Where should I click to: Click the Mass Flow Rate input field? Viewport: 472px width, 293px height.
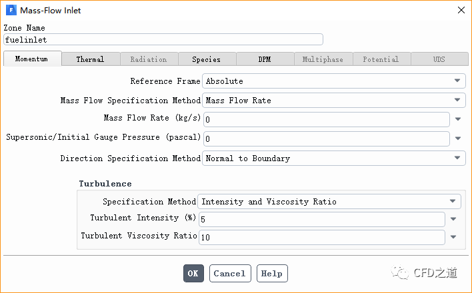pyautogui.click(x=327, y=119)
